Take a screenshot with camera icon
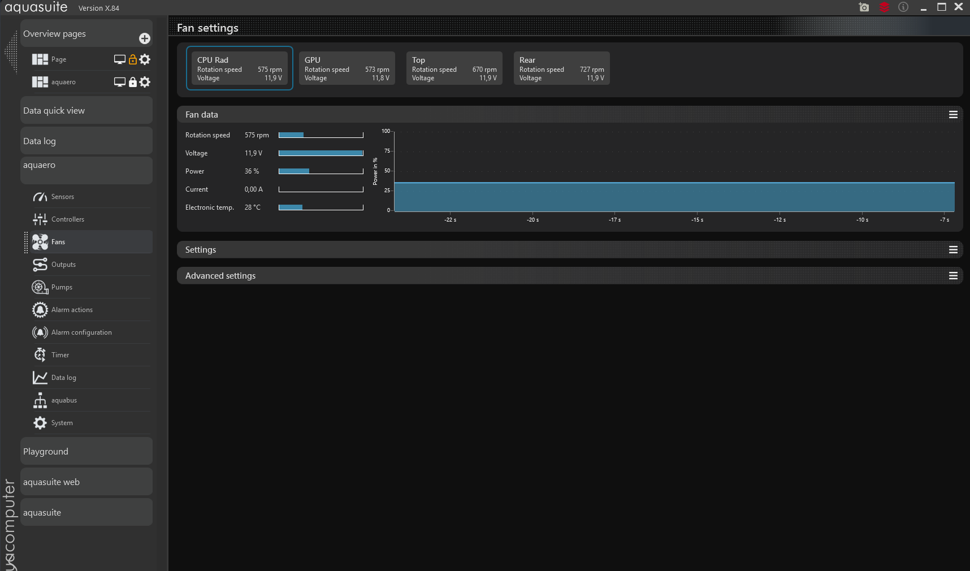Image resolution: width=970 pixels, height=571 pixels. [864, 7]
